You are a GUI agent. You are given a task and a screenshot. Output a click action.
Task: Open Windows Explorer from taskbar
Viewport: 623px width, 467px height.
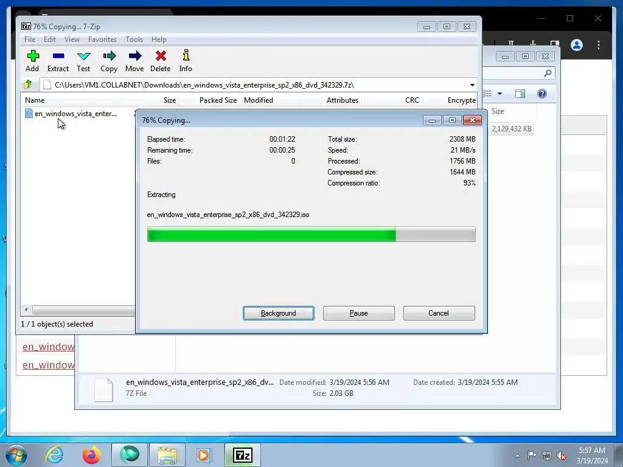pyautogui.click(x=167, y=455)
